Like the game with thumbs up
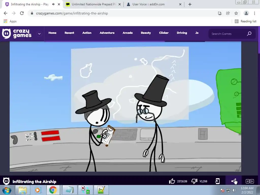The image size is (260, 195). point(172,181)
